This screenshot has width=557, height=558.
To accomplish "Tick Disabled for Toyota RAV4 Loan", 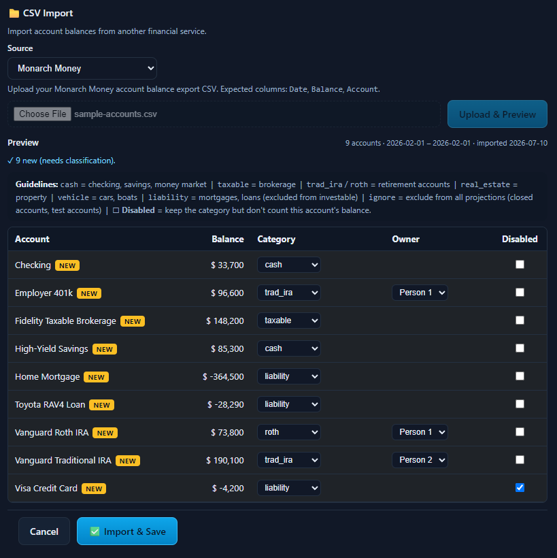I will (x=520, y=404).
